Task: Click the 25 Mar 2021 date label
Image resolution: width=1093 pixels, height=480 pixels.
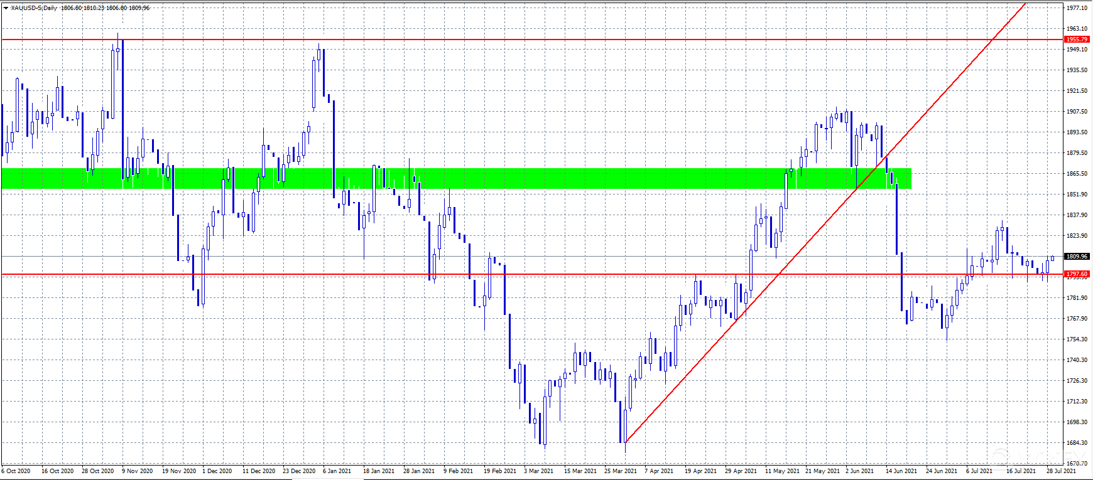Action: coord(620,471)
